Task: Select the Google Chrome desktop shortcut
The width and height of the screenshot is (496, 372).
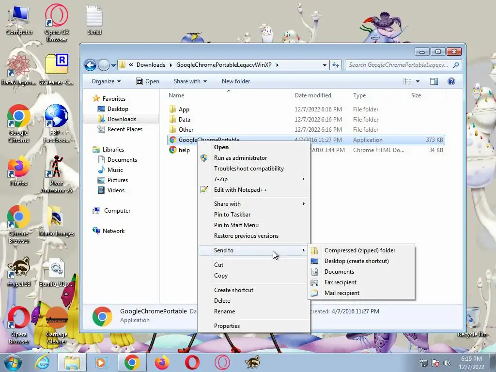Action: click(x=19, y=124)
